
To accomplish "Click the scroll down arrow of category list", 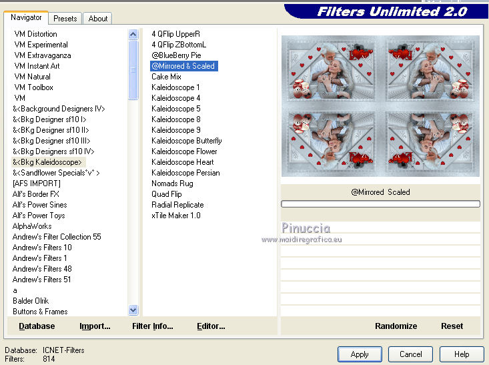I will point(133,310).
